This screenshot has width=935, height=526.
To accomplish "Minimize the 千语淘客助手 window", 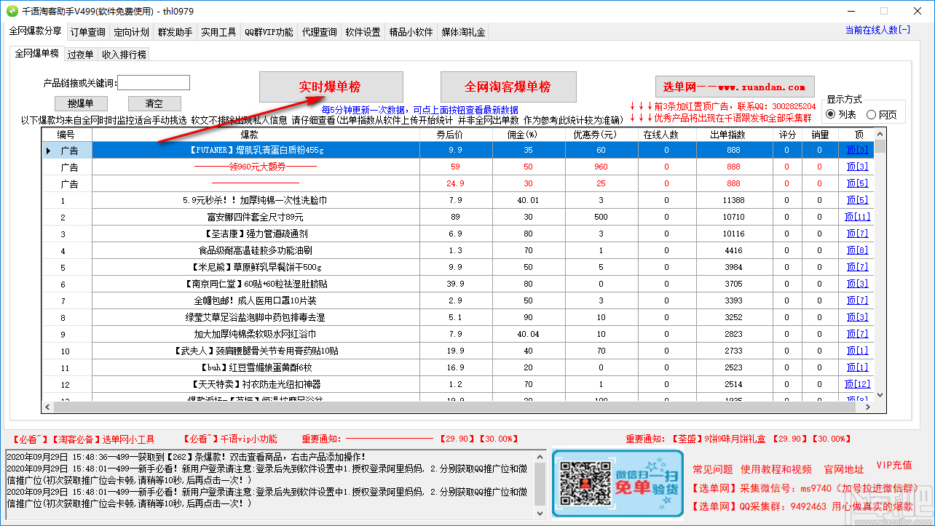I will [x=849, y=11].
